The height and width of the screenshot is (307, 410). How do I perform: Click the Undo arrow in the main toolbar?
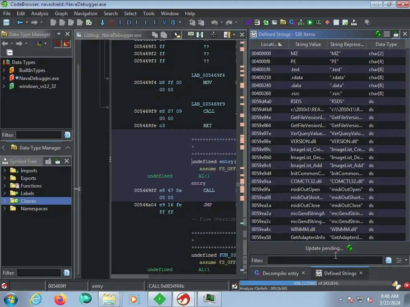pos(215,22)
